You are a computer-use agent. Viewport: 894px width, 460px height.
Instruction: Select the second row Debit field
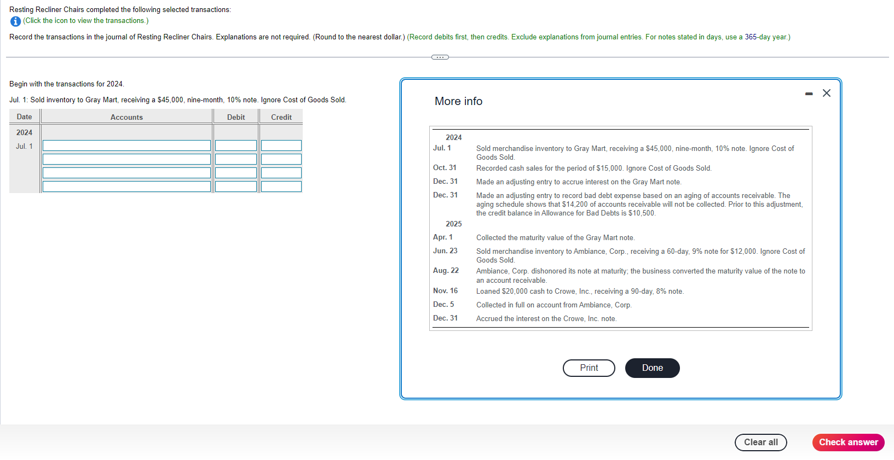[x=236, y=159]
